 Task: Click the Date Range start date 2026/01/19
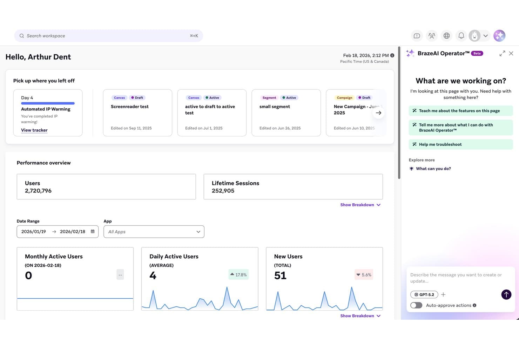tap(34, 231)
